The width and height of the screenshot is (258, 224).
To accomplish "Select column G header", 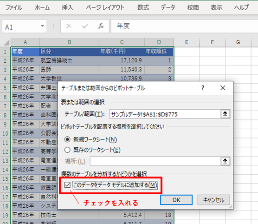I will tap(238, 42).
